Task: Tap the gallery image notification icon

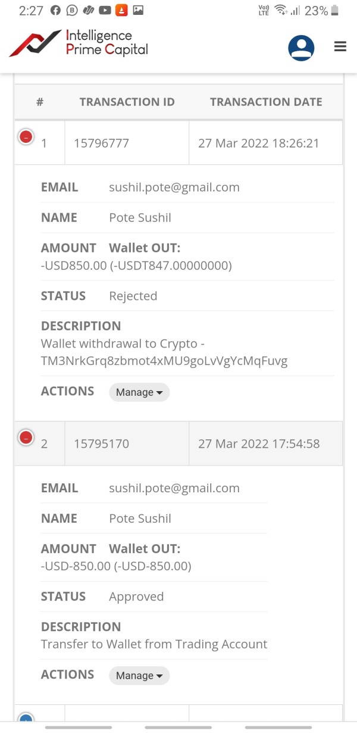Action: point(138,10)
